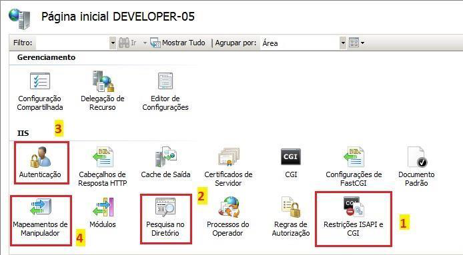
Task: Click the IIS group header
Action: tap(23, 133)
